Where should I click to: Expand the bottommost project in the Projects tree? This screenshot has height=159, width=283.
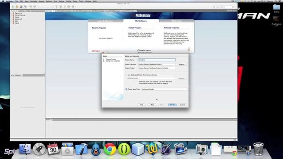[11, 23]
